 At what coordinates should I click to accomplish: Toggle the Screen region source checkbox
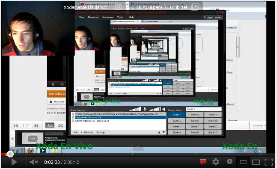pyautogui.click(x=73, y=121)
